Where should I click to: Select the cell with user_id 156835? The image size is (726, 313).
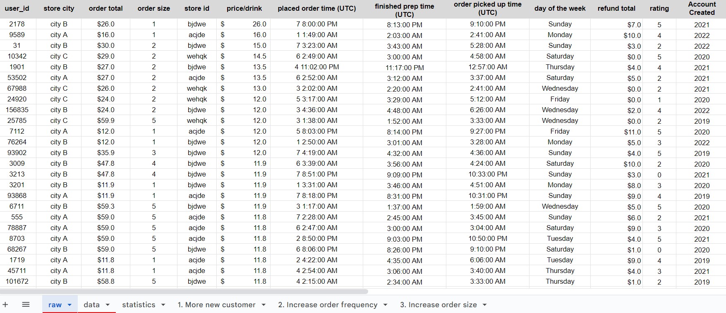coord(17,110)
